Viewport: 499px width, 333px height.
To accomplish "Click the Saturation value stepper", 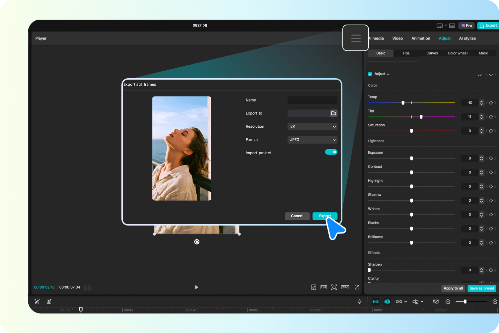I will coord(481,131).
